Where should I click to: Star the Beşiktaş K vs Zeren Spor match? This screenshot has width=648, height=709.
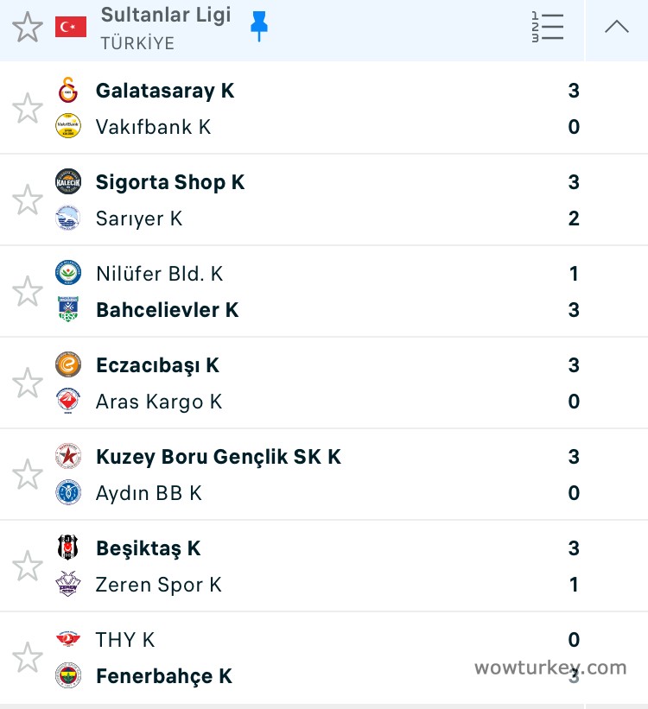pos(28,567)
